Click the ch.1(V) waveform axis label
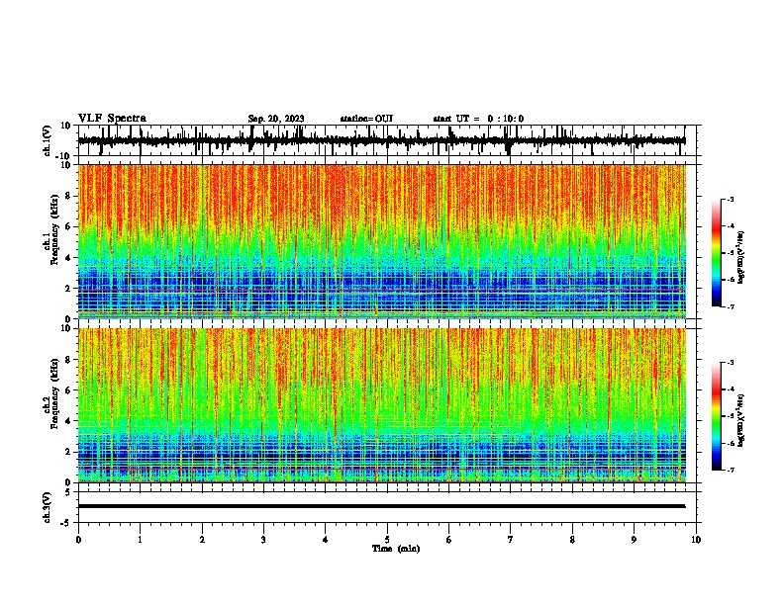784x605 pixels. click(x=47, y=141)
